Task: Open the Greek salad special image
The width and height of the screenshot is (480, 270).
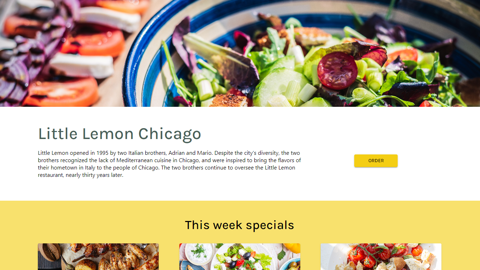Action: pyautogui.click(x=240, y=257)
